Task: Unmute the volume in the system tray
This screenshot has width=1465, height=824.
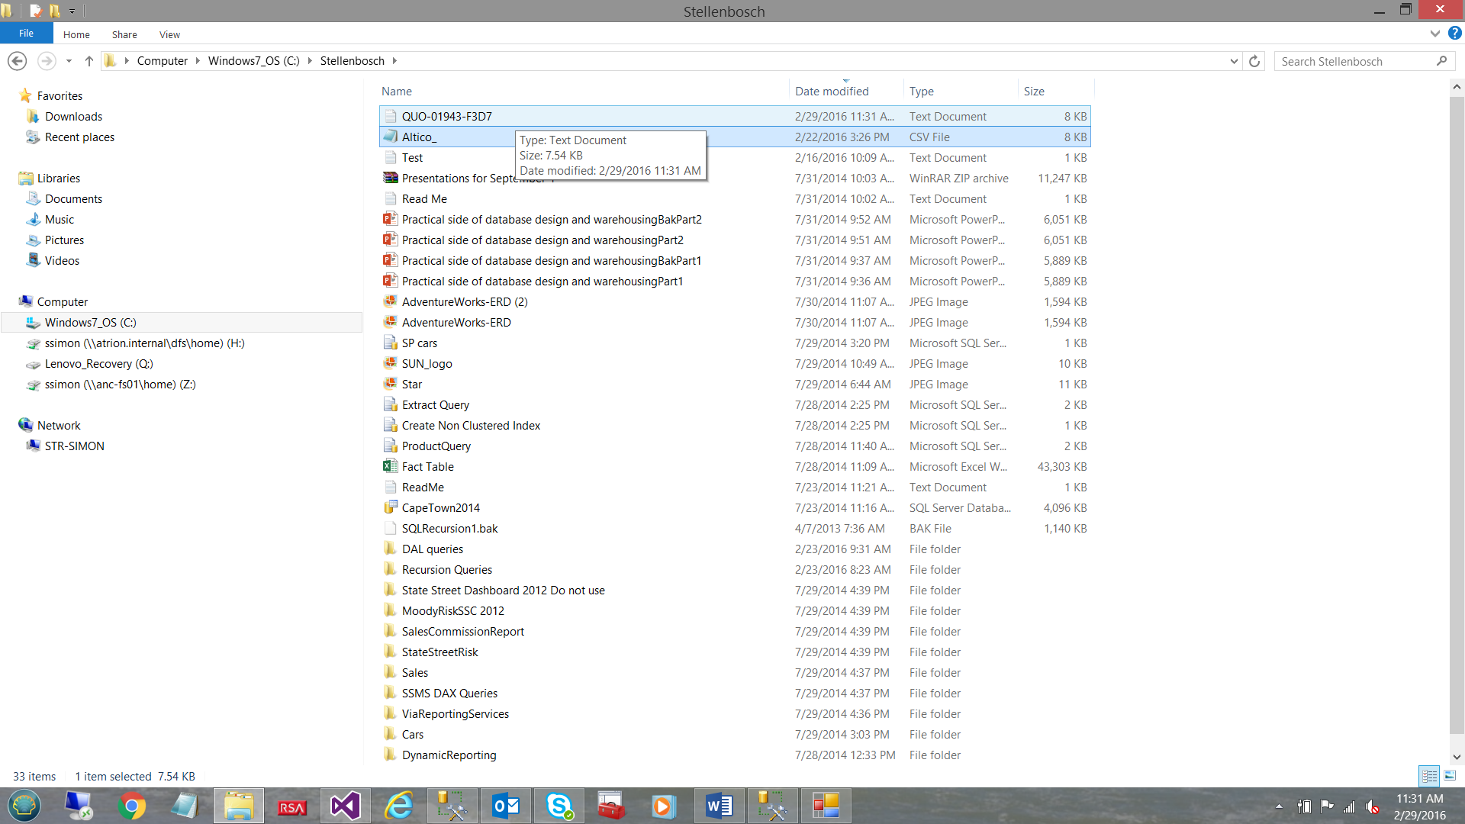Action: pos(1372,806)
